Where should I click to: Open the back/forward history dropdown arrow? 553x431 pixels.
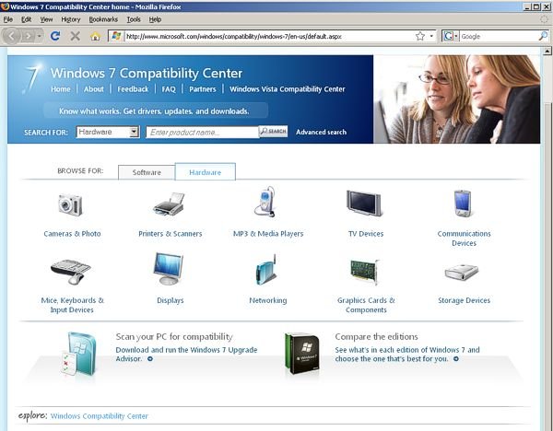tap(40, 36)
